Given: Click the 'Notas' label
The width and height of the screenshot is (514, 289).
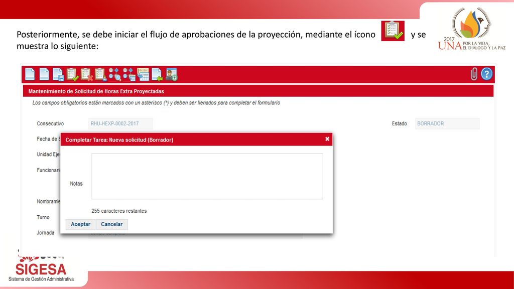Looking at the screenshot, I should [76, 184].
